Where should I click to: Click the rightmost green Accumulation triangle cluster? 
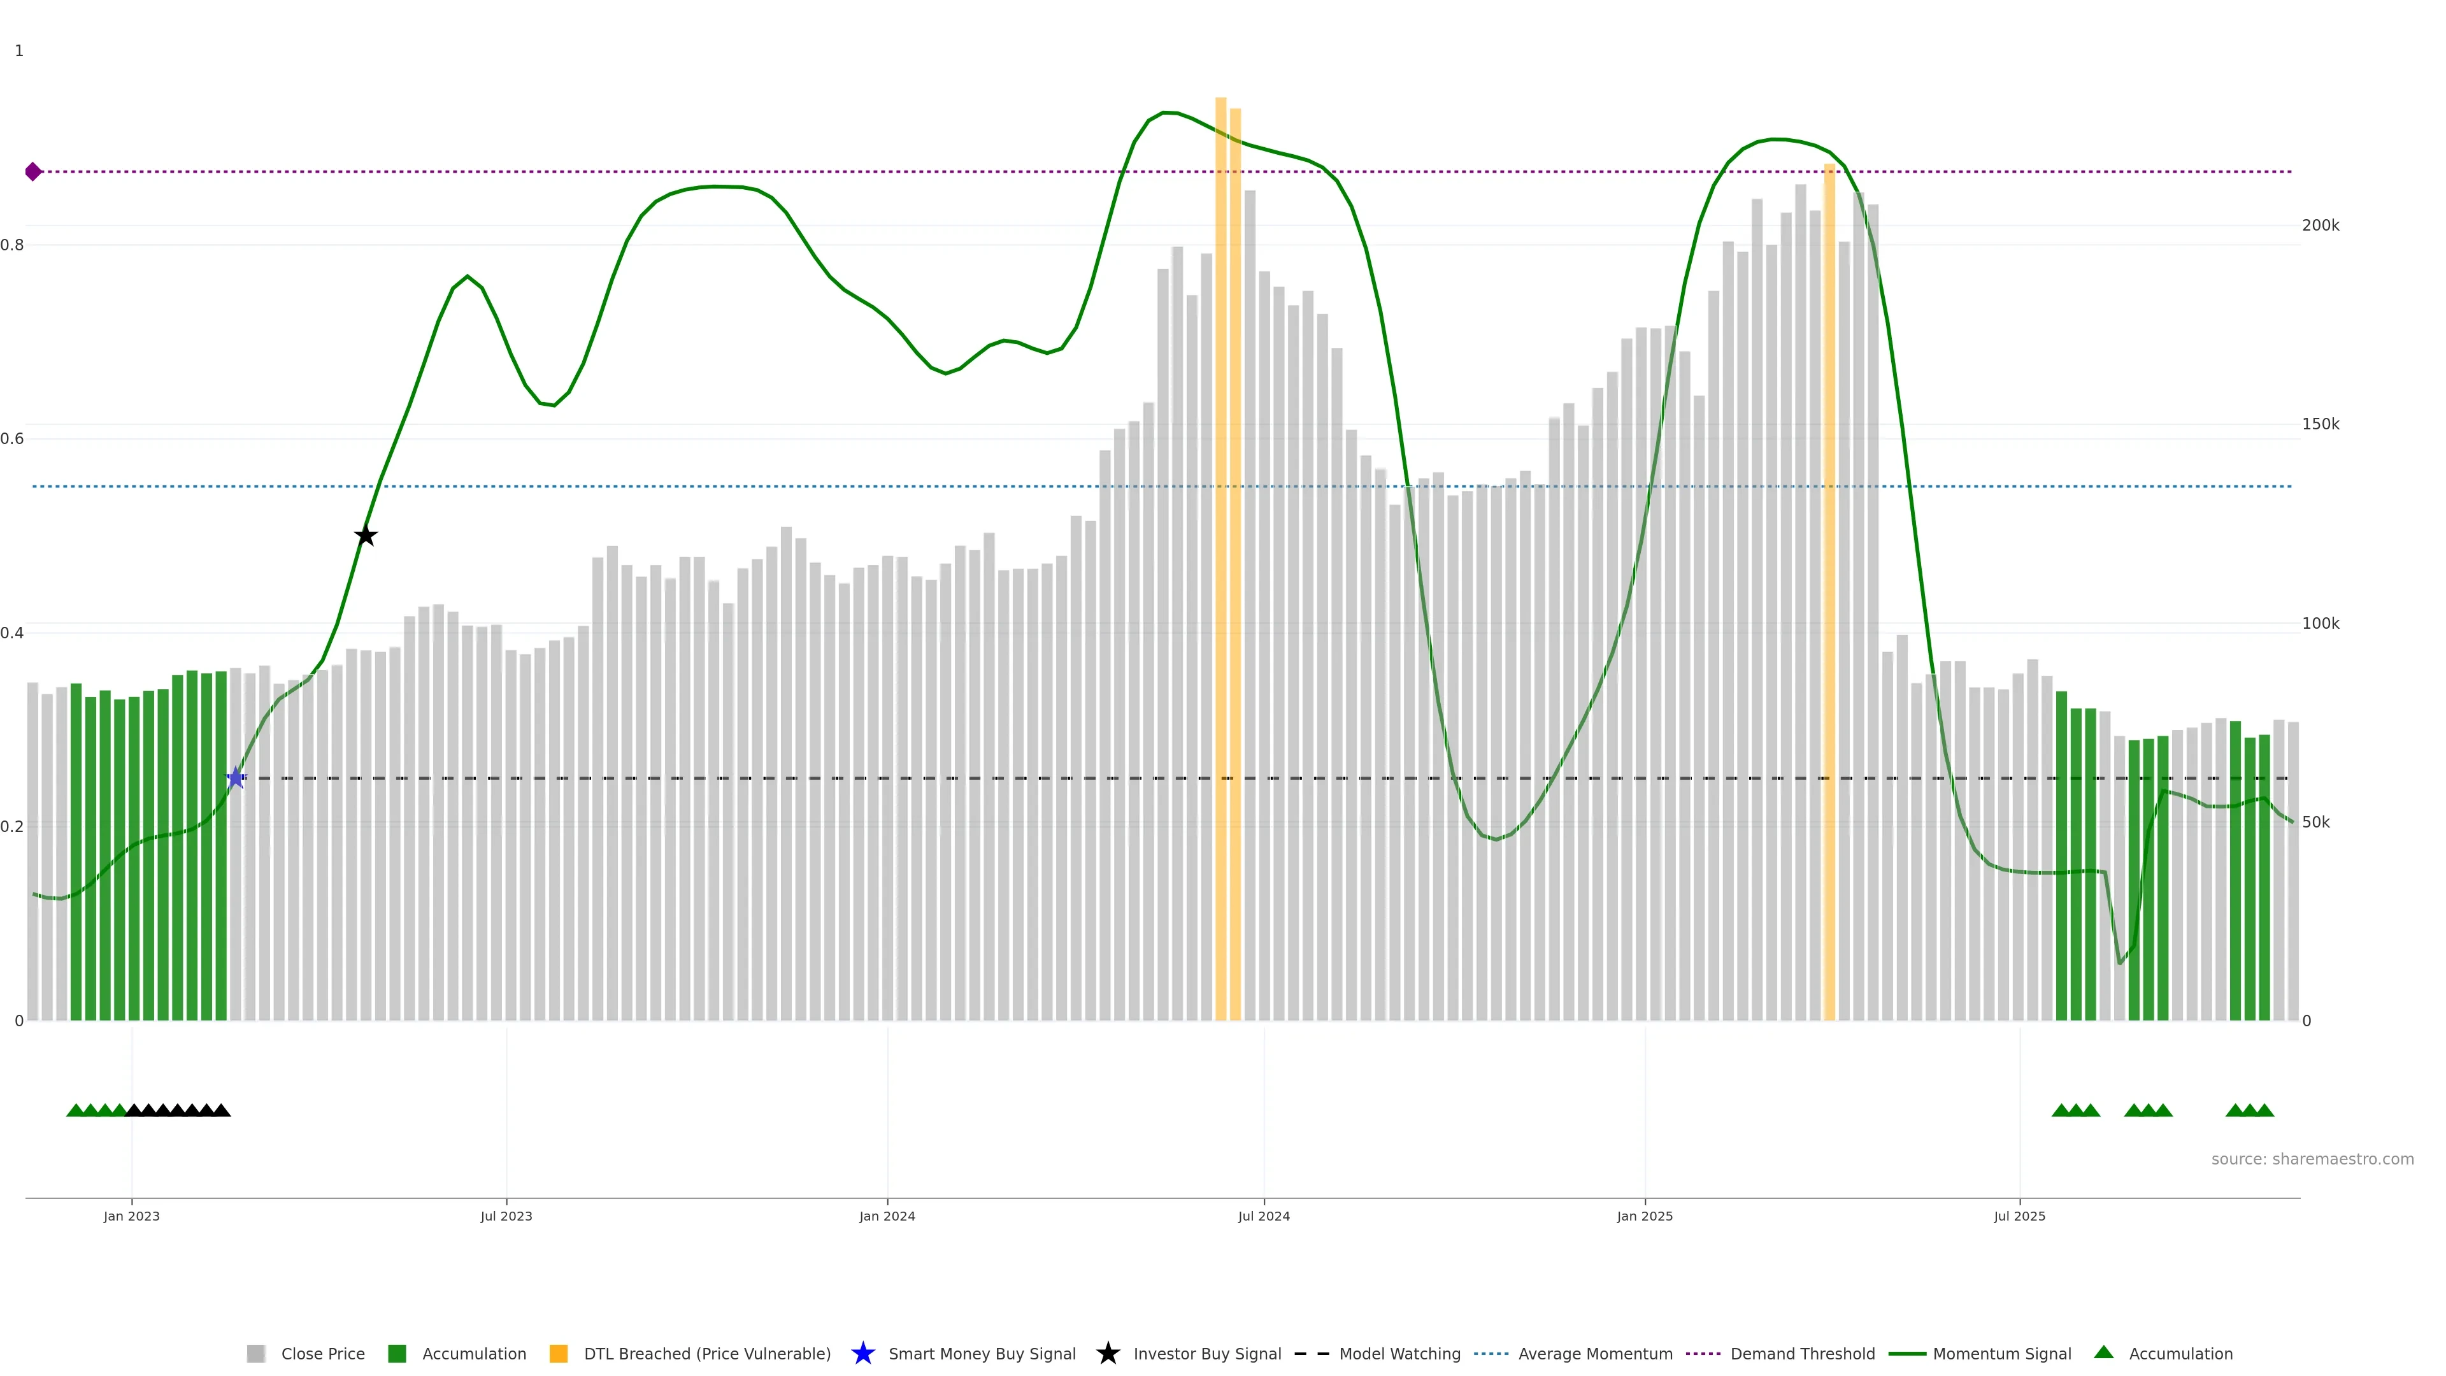[2249, 1110]
